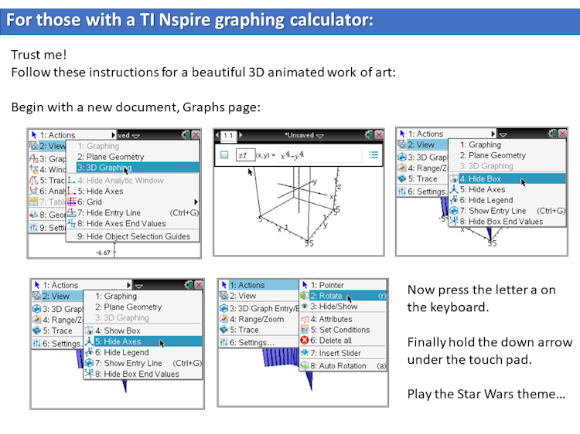Tick the checkbox beside z1 entry
This screenshot has height=434, width=580.
224,154
